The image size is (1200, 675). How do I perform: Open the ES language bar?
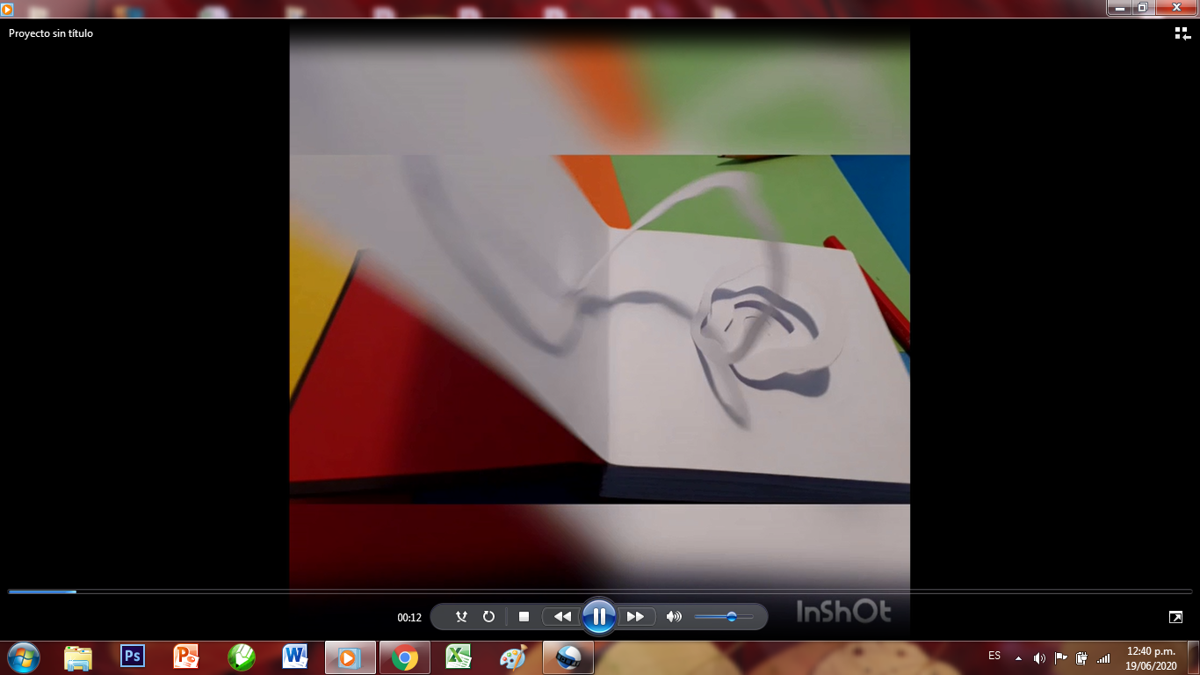click(x=994, y=656)
